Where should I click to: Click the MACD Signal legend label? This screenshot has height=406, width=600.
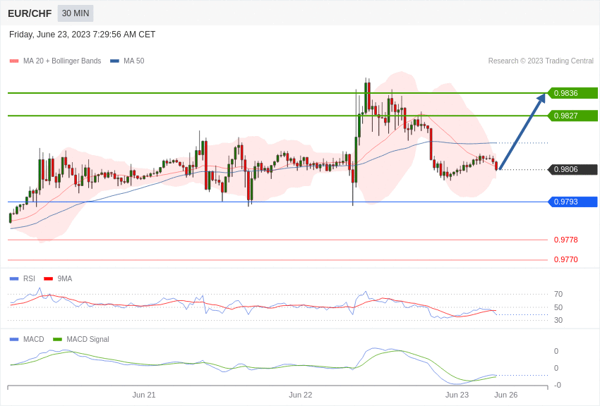[x=88, y=339]
